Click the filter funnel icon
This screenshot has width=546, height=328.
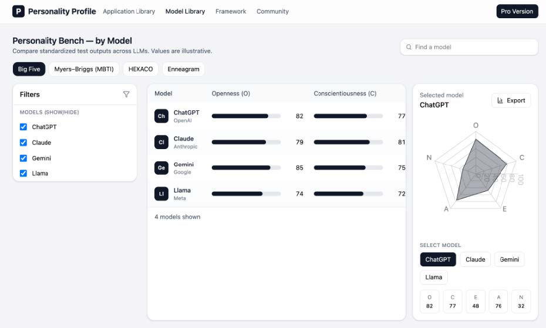[126, 94]
